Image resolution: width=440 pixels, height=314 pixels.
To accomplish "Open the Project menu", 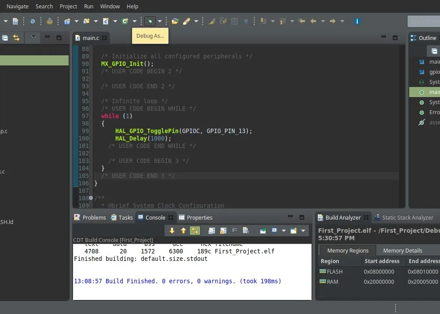I will tap(68, 7).
